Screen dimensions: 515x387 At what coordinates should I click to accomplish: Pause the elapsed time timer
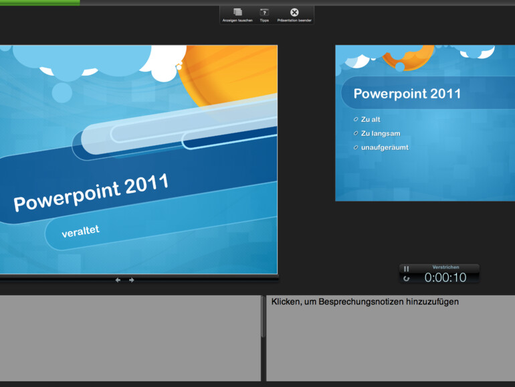click(406, 268)
